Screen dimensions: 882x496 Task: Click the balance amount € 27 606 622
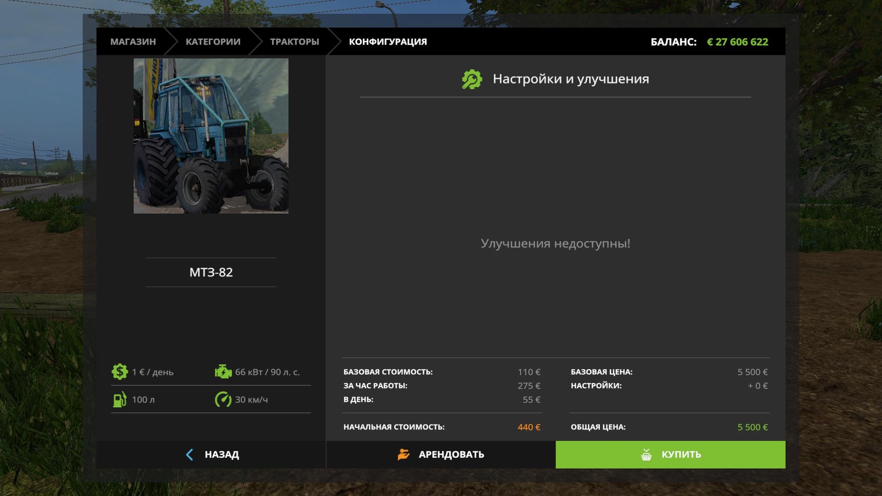pos(737,42)
